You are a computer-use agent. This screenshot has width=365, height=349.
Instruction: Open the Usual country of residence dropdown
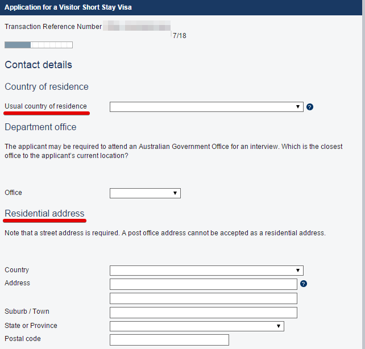206,107
